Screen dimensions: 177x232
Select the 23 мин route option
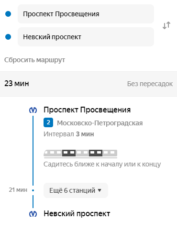[88, 84]
